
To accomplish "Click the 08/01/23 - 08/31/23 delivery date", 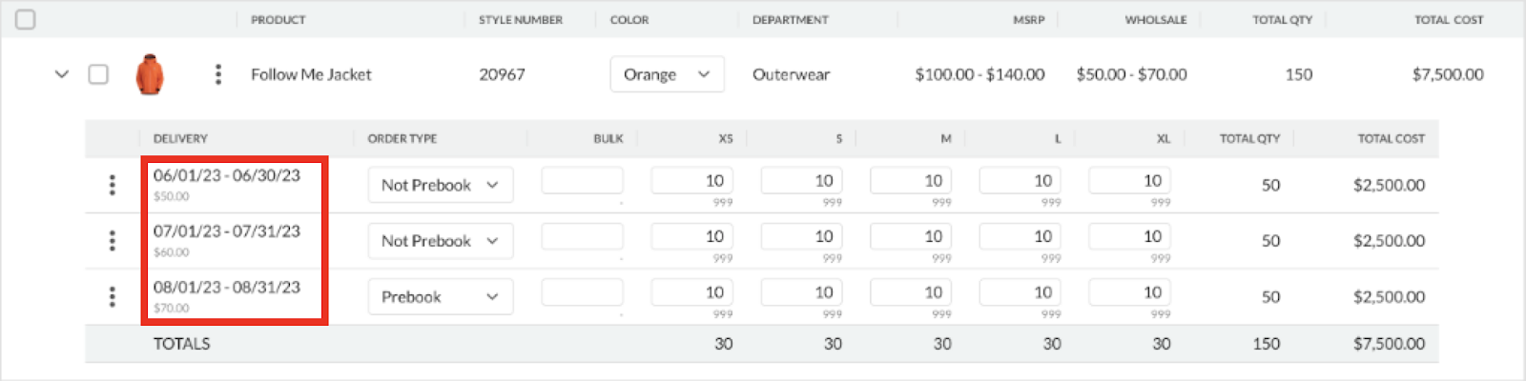I will 227,288.
